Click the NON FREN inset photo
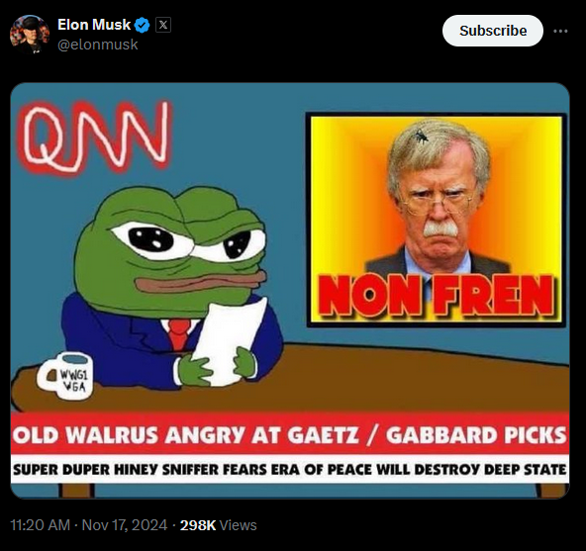 coord(437,220)
